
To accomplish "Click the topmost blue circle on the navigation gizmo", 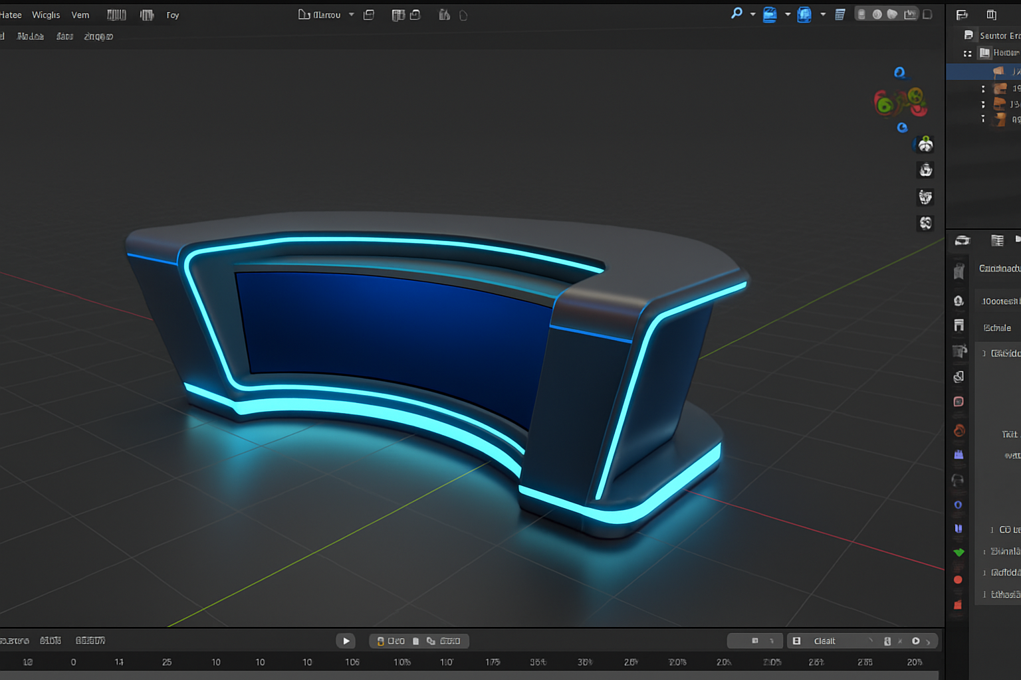I will (899, 72).
